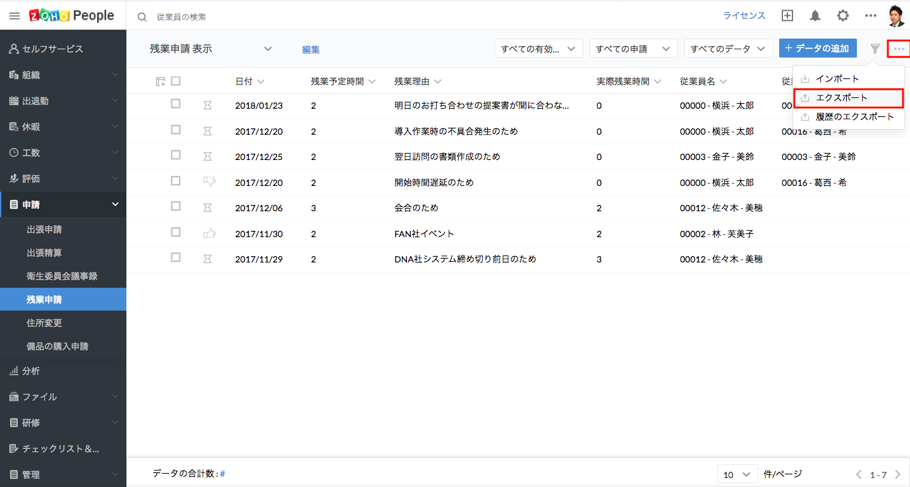Check the 2018/01/23 row checkbox
Screen dimensions: 910x487
tap(176, 104)
